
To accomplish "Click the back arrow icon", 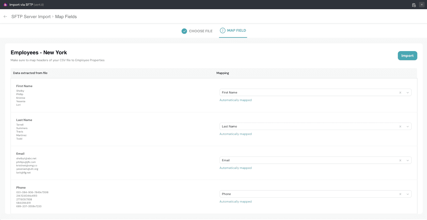I will point(5,16).
